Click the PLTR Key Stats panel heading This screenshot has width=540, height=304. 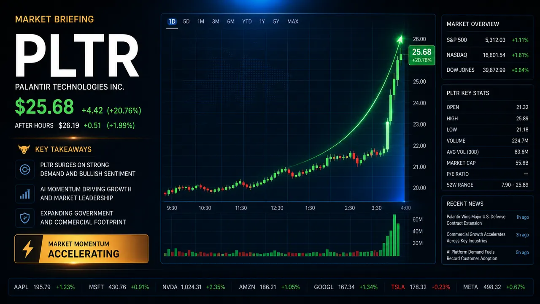pos(468,93)
